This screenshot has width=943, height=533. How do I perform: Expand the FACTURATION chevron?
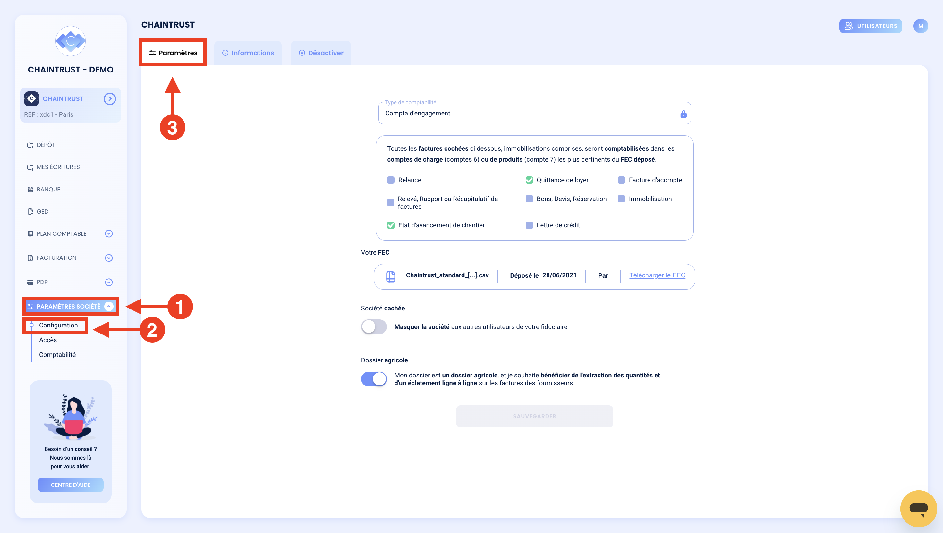coord(109,258)
